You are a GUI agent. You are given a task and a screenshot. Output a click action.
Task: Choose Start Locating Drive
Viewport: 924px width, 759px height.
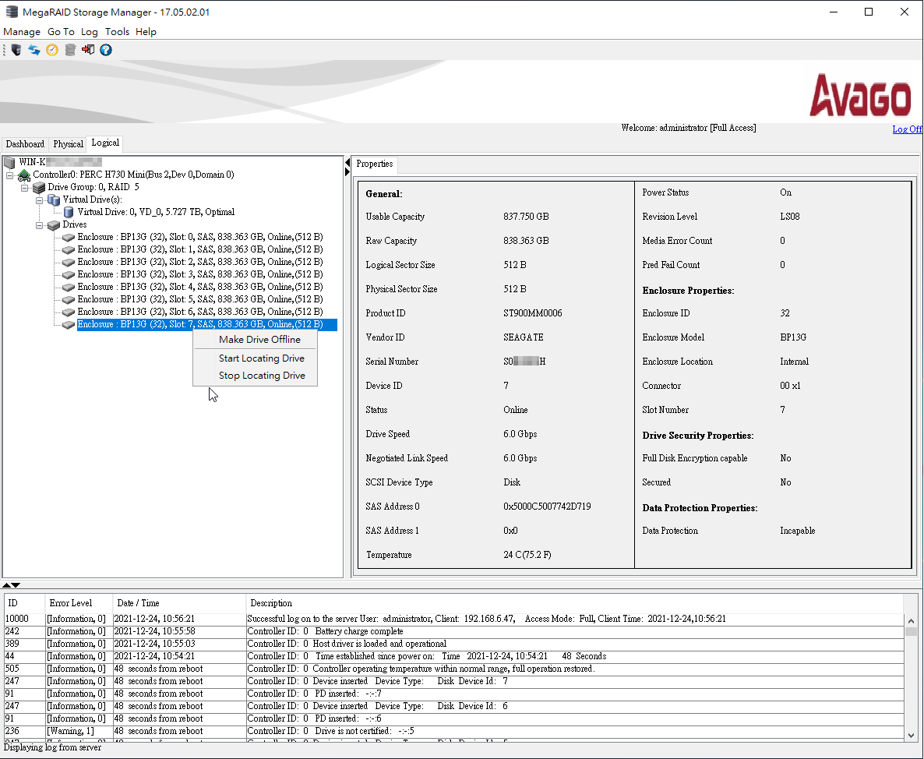coord(256,358)
